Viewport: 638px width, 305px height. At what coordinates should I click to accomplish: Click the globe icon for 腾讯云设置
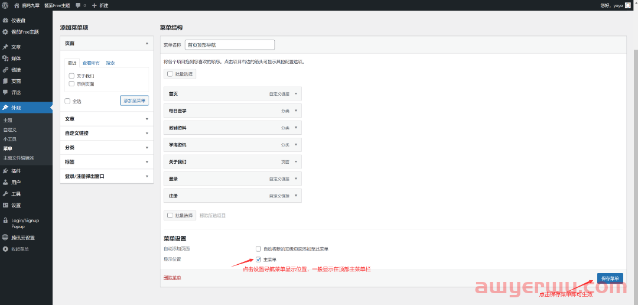[x=5, y=238]
